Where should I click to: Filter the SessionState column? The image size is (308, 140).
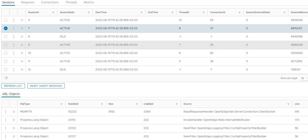pos(89,12)
